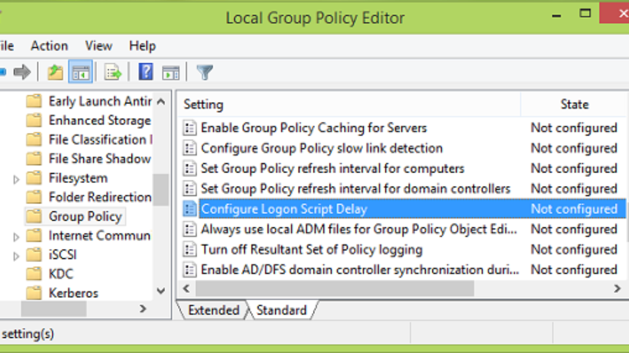Expand the Filesystem tree node
This screenshot has width=629, height=353.
coord(16,179)
